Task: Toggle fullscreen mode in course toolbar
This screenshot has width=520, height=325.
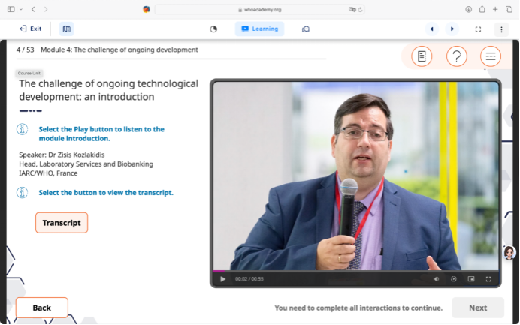Action: tap(478, 29)
